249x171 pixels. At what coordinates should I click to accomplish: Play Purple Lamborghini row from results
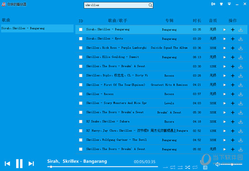pyautogui.click(x=225, y=48)
